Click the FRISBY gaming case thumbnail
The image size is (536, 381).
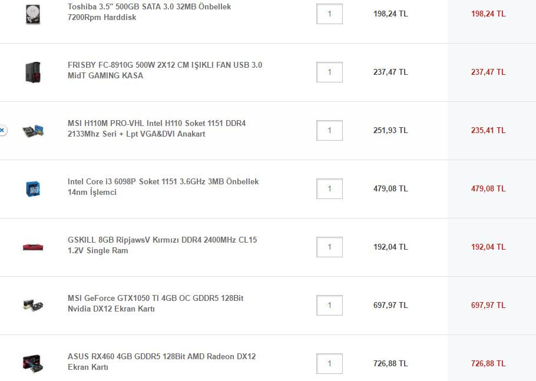(x=33, y=72)
